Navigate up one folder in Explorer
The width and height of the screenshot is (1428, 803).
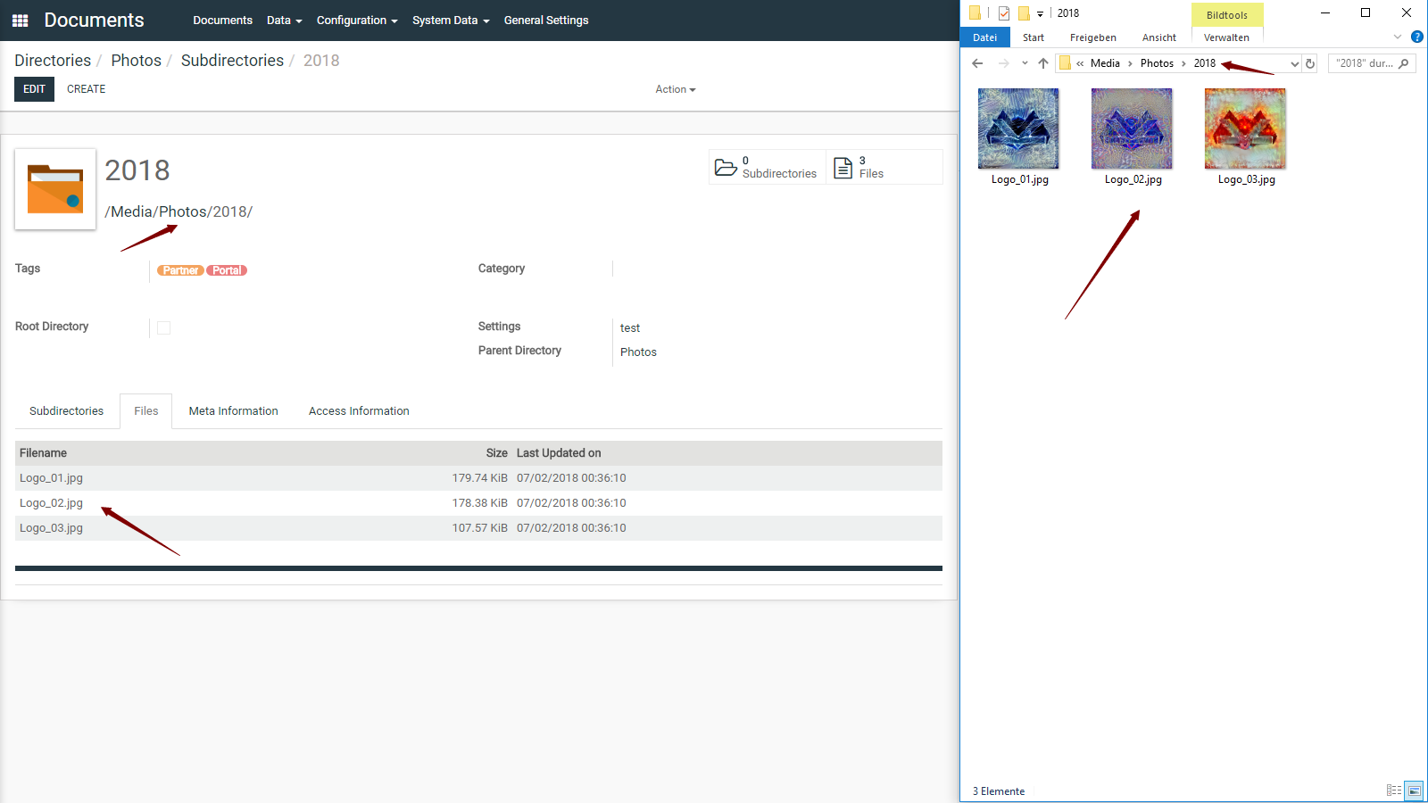pos(1043,63)
